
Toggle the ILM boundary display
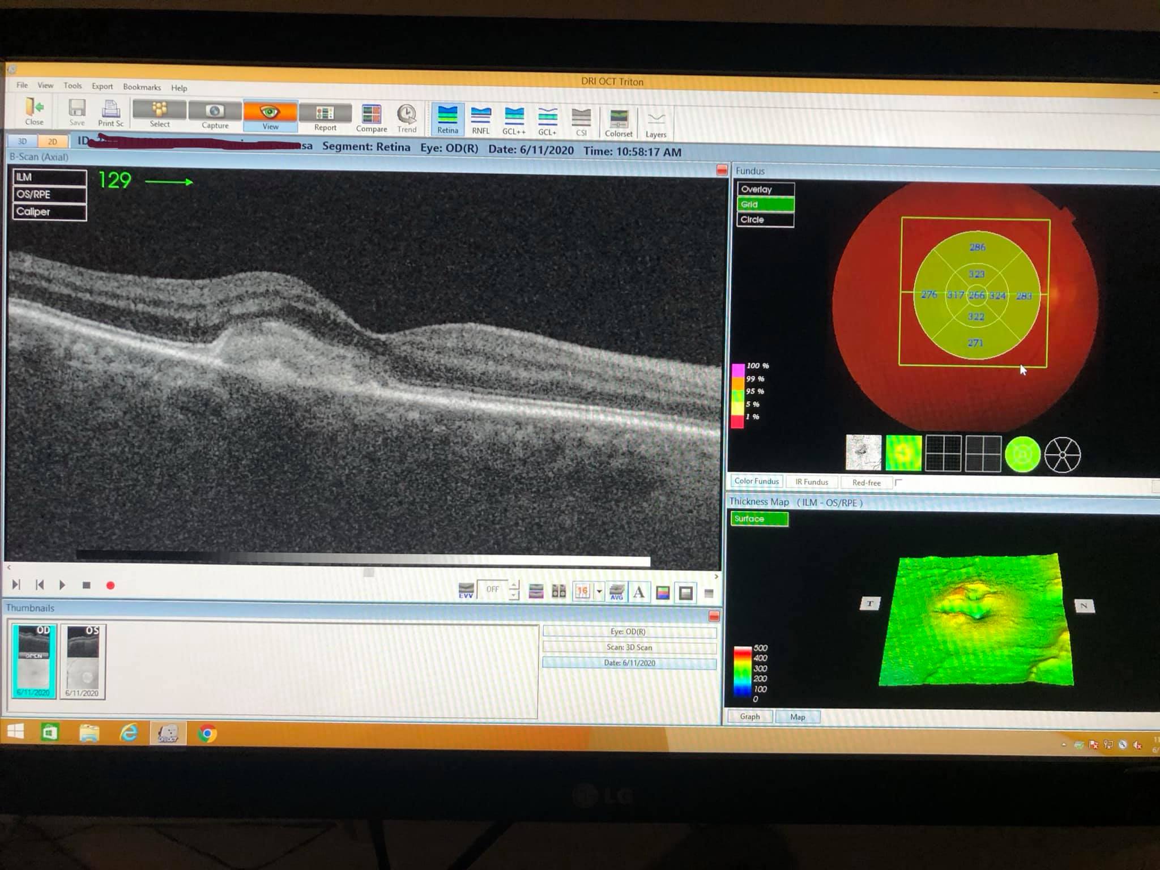click(x=50, y=177)
